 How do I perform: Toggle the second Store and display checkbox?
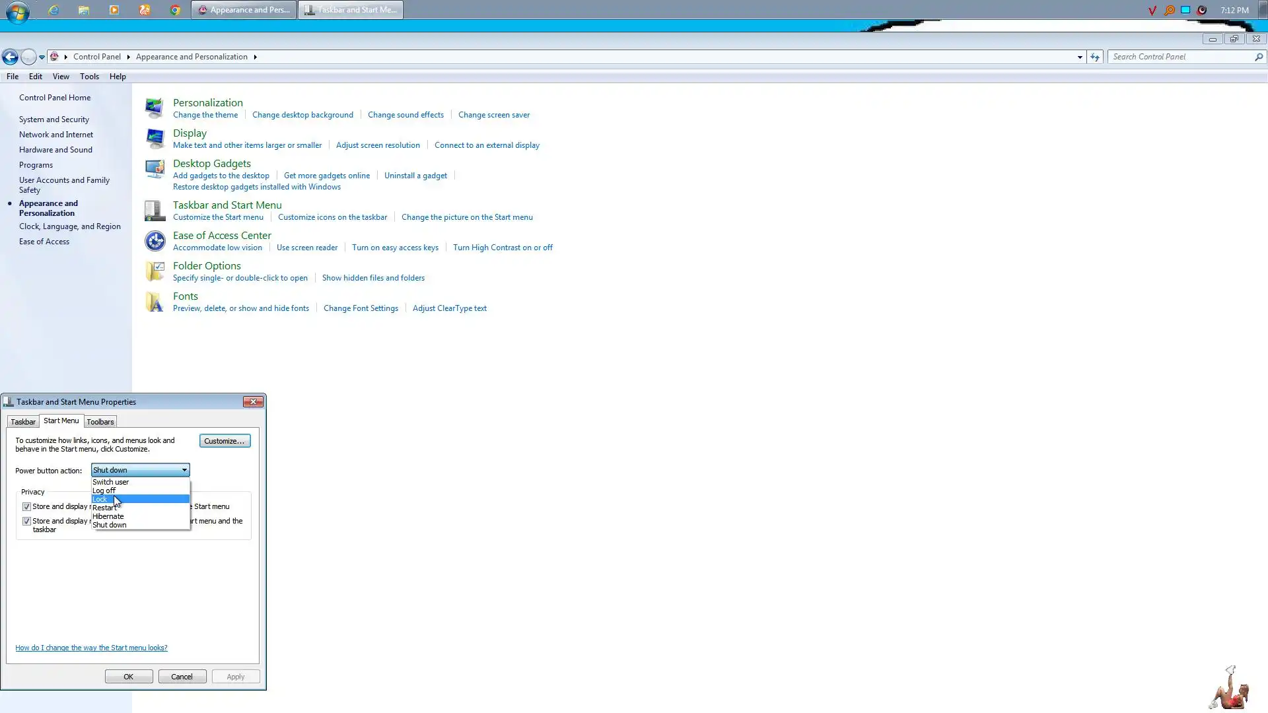point(26,521)
